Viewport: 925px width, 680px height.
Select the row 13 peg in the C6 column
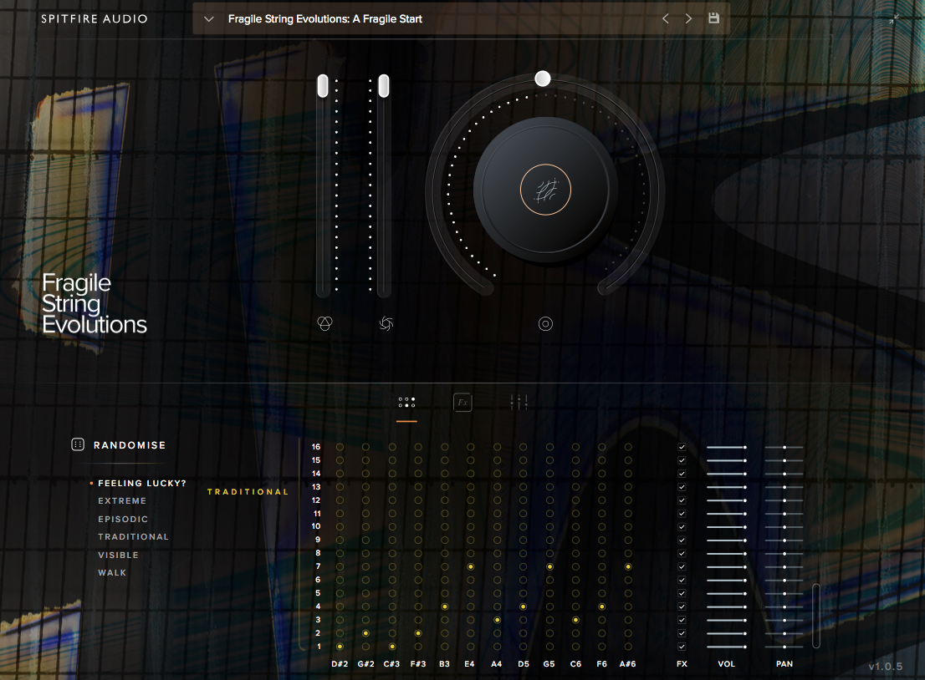tap(575, 487)
